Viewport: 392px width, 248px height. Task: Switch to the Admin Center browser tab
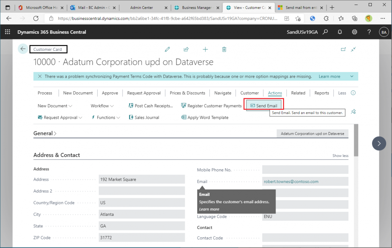[145, 8]
